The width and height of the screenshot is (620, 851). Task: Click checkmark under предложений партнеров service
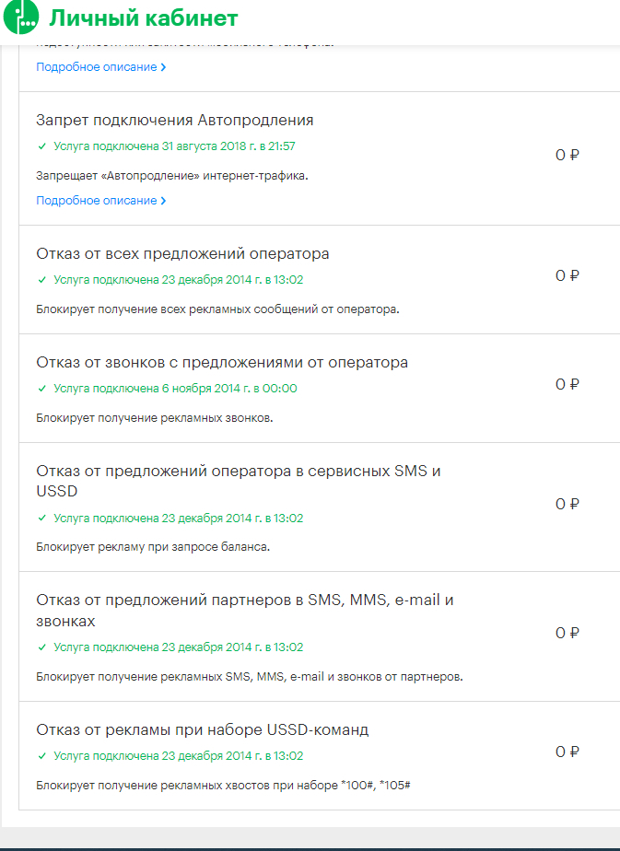[41, 647]
